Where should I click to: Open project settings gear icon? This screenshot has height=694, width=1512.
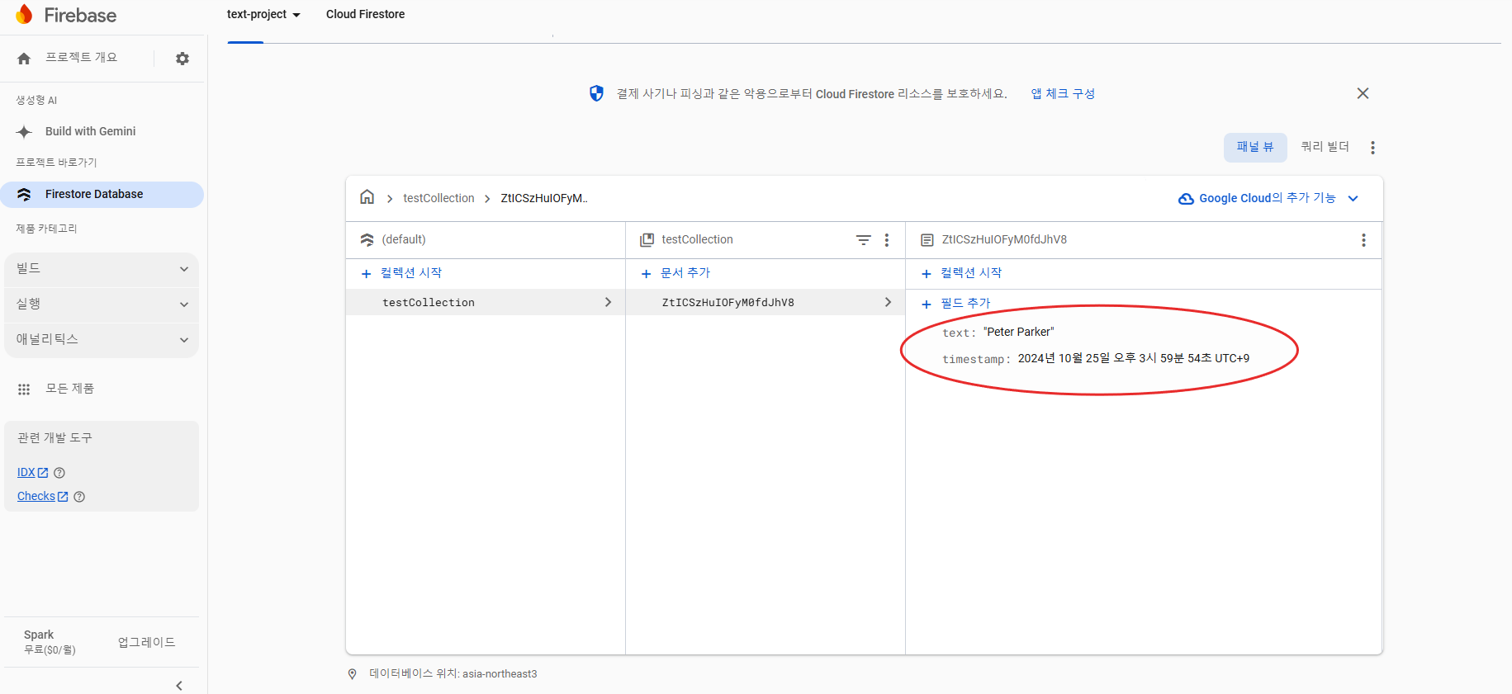182,59
